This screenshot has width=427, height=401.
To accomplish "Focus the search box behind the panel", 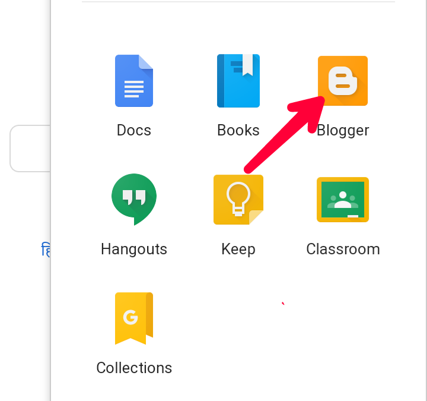I will (x=30, y=149).
